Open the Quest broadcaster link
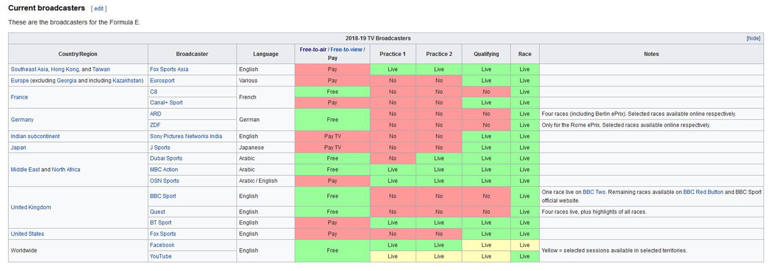This screenshot has height=271, width=771. pos(157,212)
